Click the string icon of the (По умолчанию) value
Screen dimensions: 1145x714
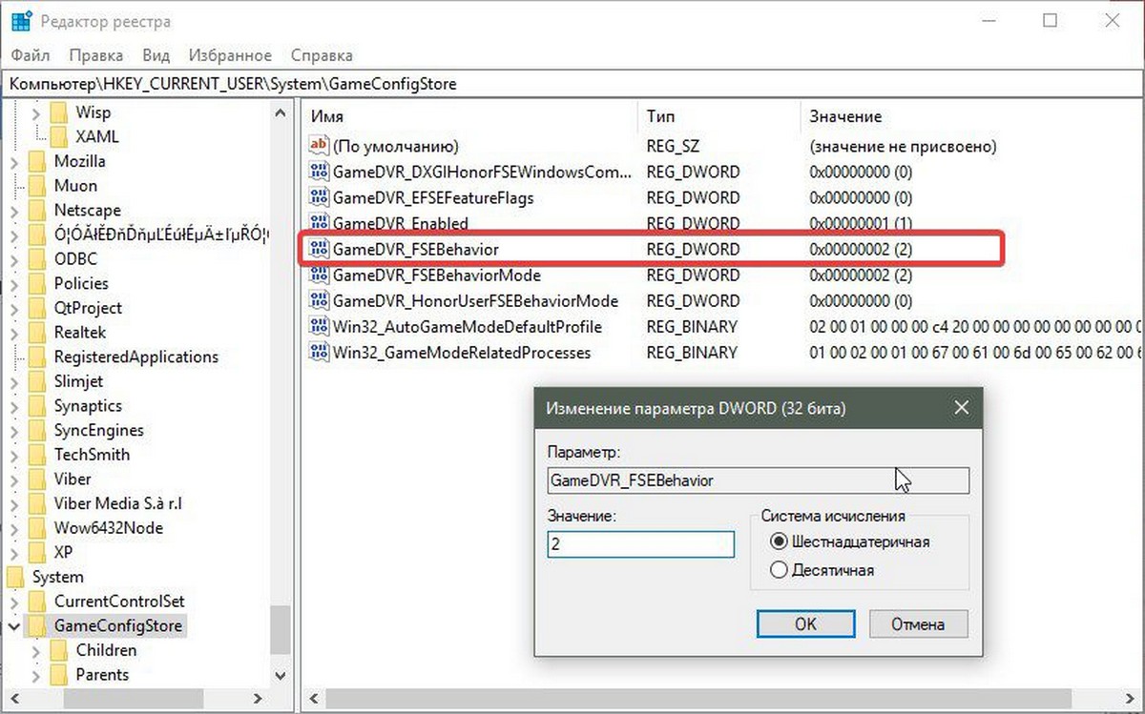[319, 146]
